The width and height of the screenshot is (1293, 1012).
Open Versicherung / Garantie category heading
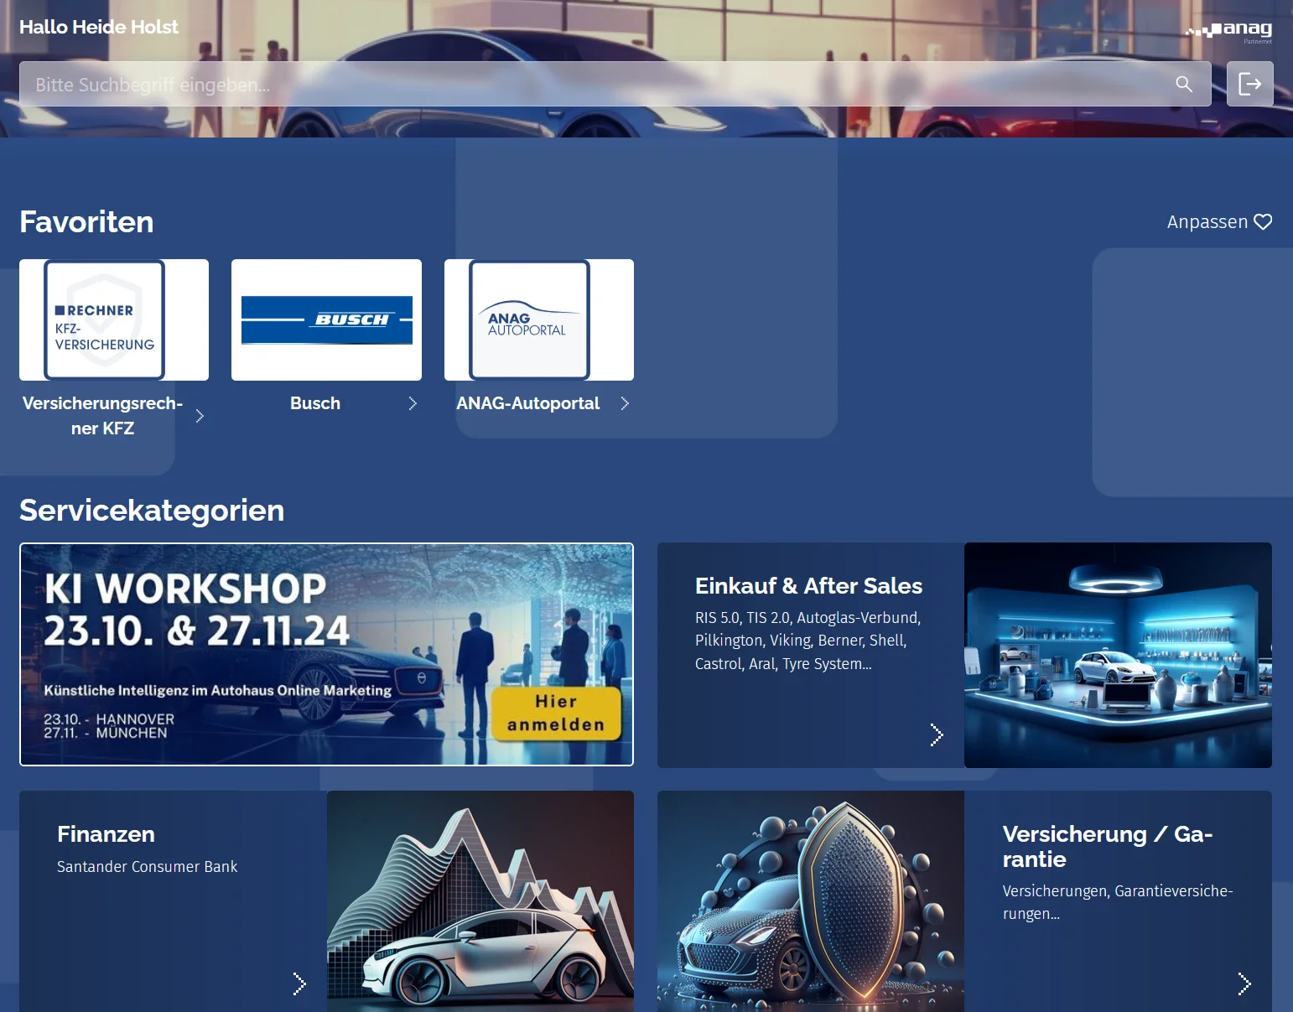[1108, 847]
